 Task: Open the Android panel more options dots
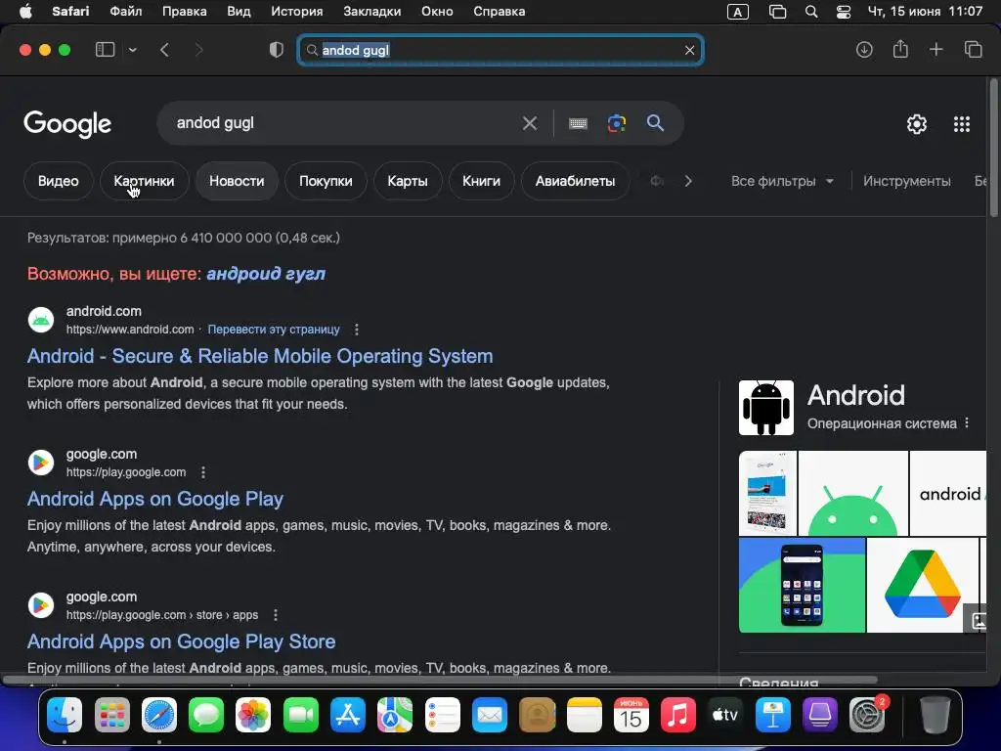967,422
